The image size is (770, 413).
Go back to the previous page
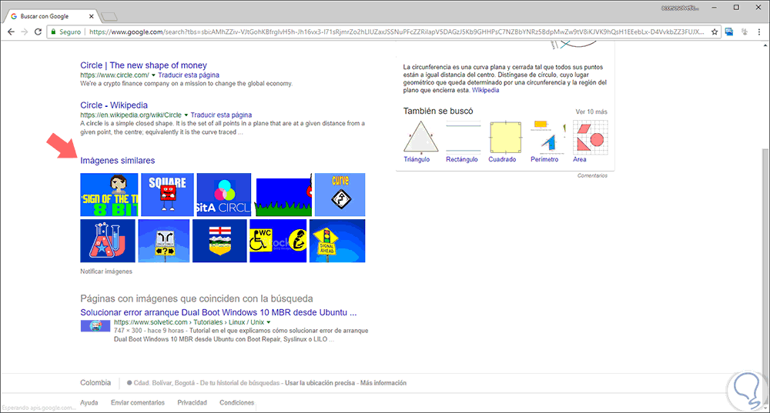(x=11, y=32)
